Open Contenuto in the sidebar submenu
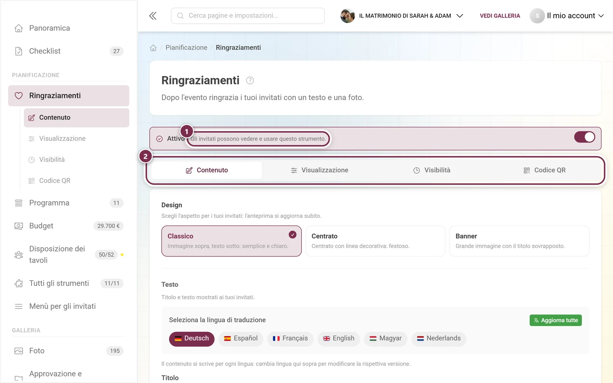This screenshot has width=613, height=383. pos(77,117)
